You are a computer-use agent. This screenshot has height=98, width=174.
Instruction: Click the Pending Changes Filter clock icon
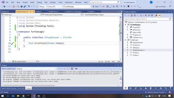tap(141, 16)
